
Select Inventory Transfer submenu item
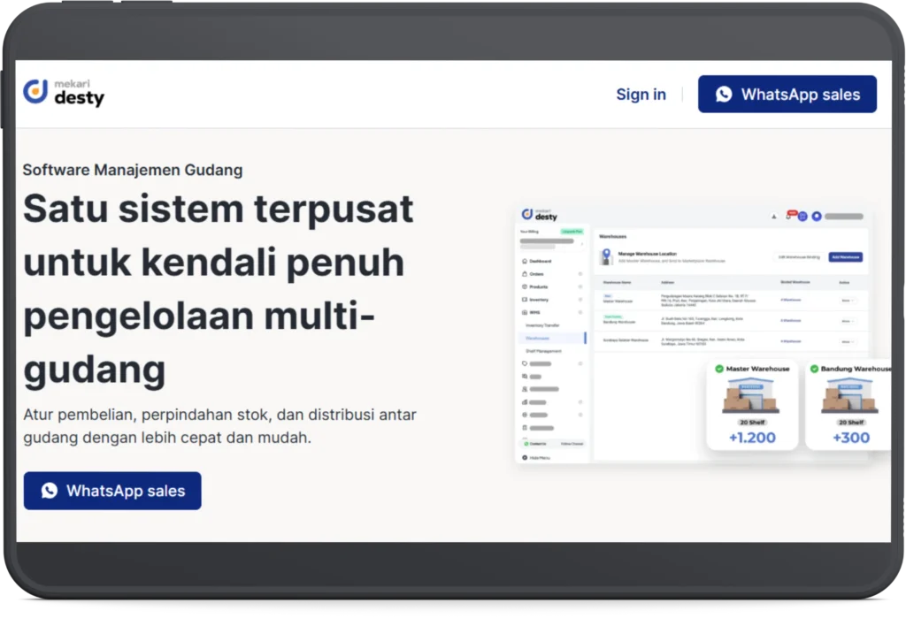coord(542,325)
